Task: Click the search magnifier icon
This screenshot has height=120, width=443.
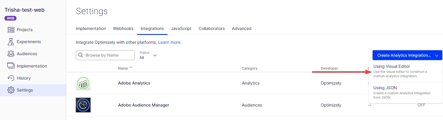Action: point(81,55)
